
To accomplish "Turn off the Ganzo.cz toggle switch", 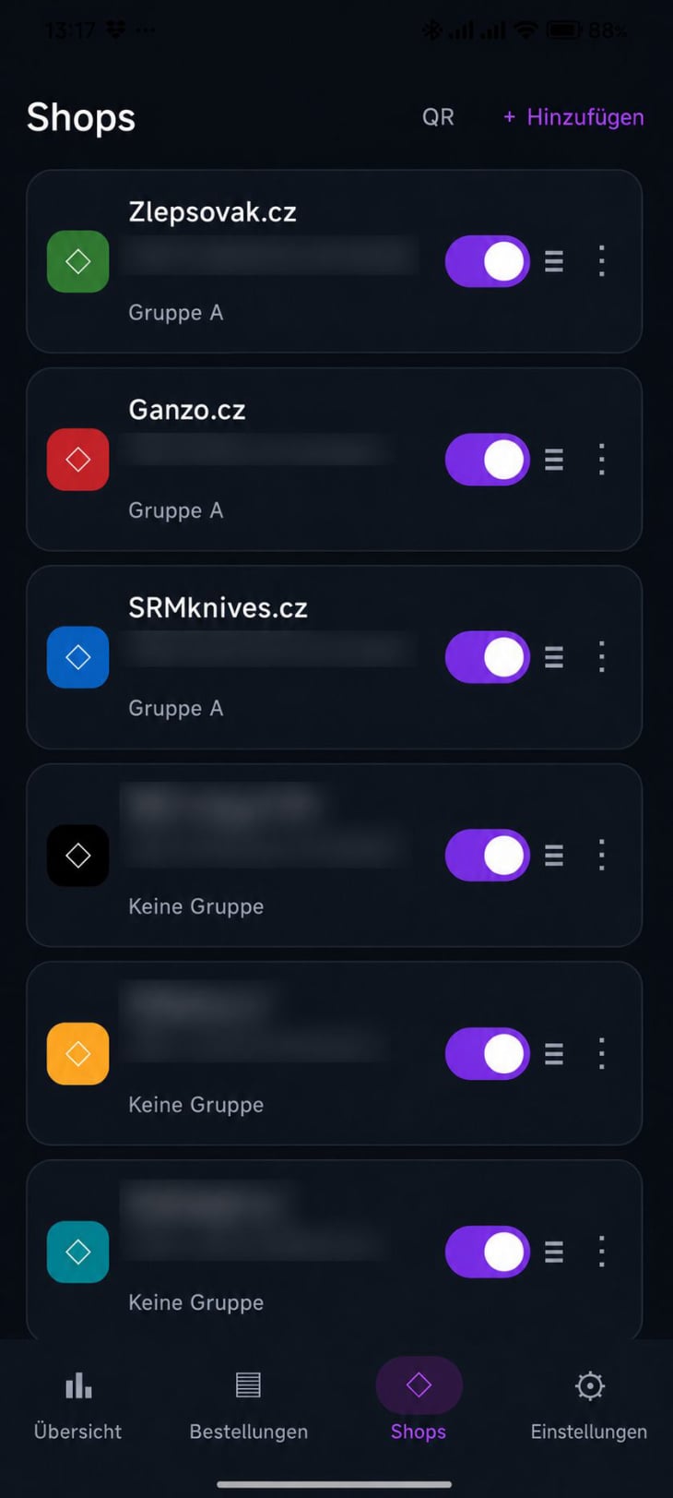I will point(487,459).
